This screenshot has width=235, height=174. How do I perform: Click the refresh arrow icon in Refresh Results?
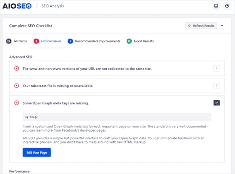pos(189,26)
